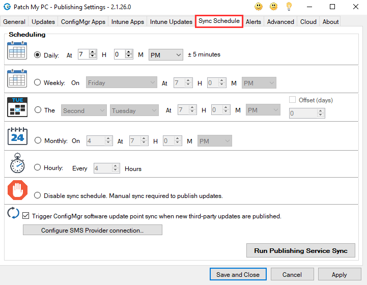367x285 pixels.
Task: Select the Daily schedule radio button
Action: click(x=38, y=55)
